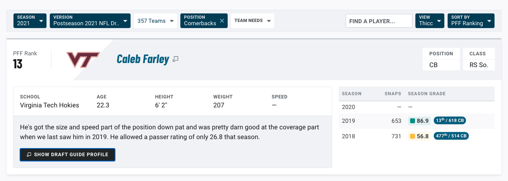Click the Find a Player search field

pos(379,21)
